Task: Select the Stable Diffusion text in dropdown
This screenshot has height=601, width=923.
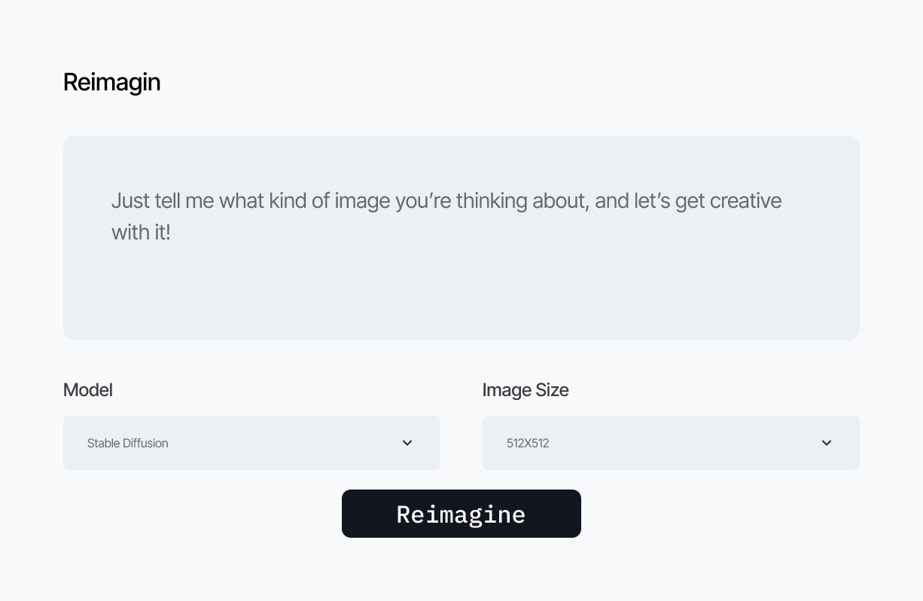Action: [127, 443]
